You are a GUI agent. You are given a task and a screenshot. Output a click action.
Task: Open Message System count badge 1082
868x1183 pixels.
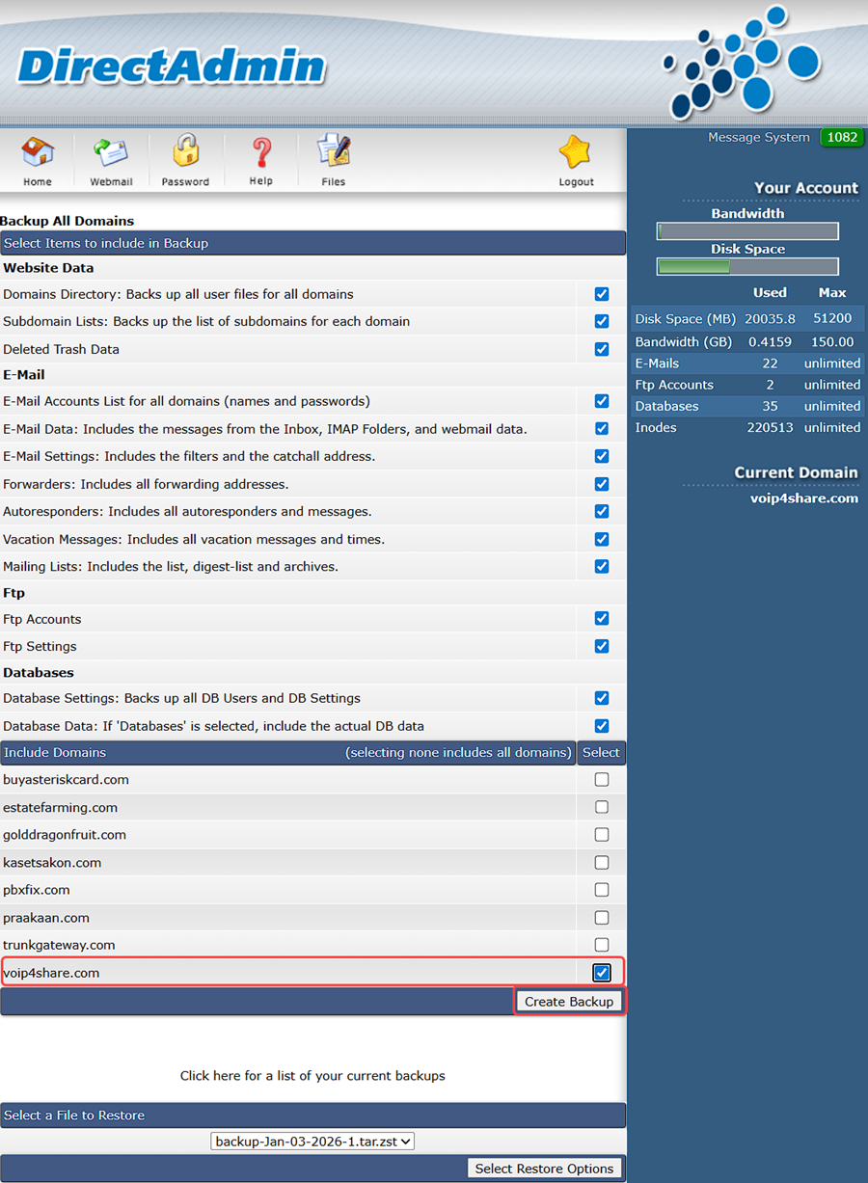(x=841, y=137)
